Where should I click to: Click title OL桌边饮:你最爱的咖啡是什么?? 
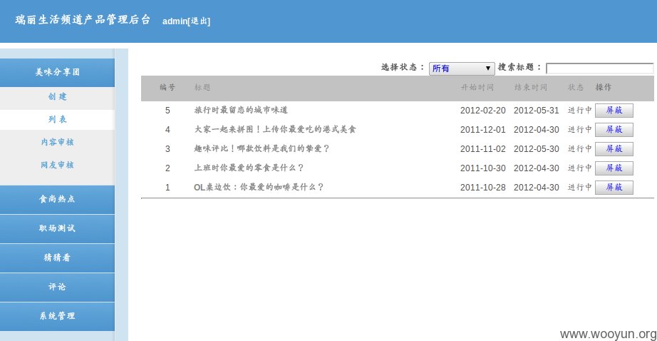259,188
